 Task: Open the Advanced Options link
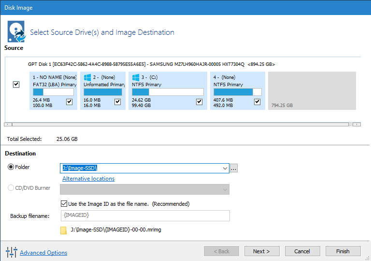pos(43,253)
